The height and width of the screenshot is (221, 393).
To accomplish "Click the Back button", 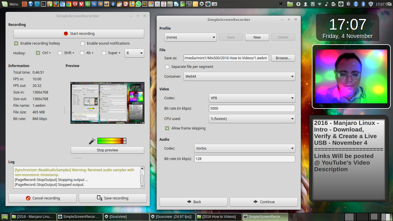I will pyautogui.click(x=194, y=202).
